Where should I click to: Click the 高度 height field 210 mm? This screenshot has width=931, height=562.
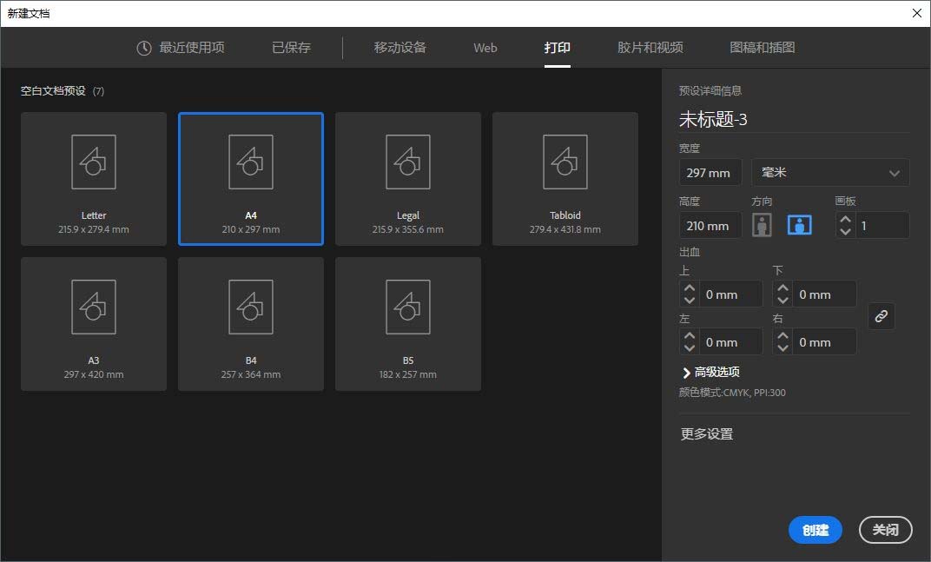pos(710,226)
